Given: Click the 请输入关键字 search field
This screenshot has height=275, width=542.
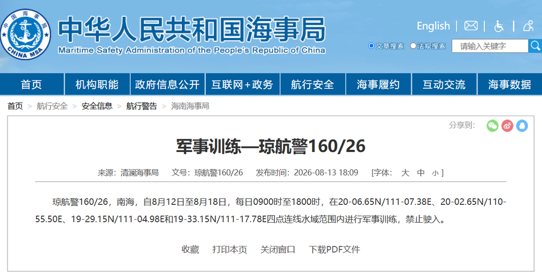Looking at the screenshot, I should click(490, 46).
